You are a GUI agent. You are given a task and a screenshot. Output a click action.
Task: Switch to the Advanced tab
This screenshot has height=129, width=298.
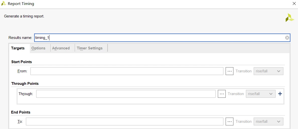[x=61, y=48]
